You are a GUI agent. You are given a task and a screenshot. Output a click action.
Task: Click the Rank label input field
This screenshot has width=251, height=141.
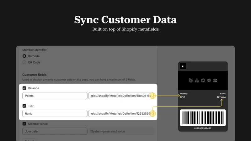point(55,113)
